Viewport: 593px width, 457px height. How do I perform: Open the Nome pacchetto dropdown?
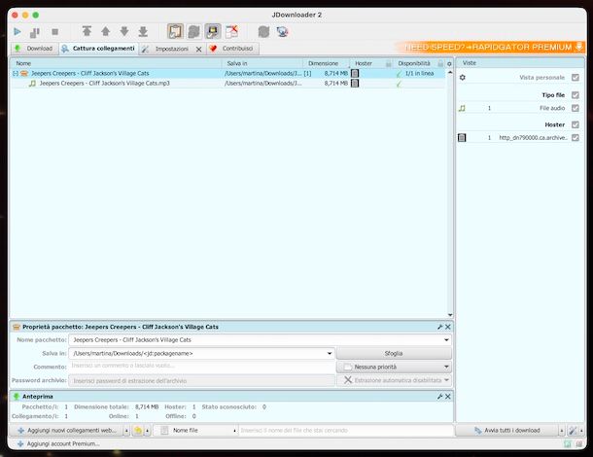[x=446, y=340]
